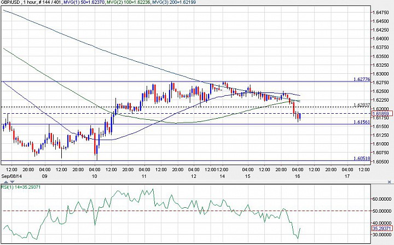Click the 30.00000 RSI axis label
394x245 pixels.
(x=382, y=235)
